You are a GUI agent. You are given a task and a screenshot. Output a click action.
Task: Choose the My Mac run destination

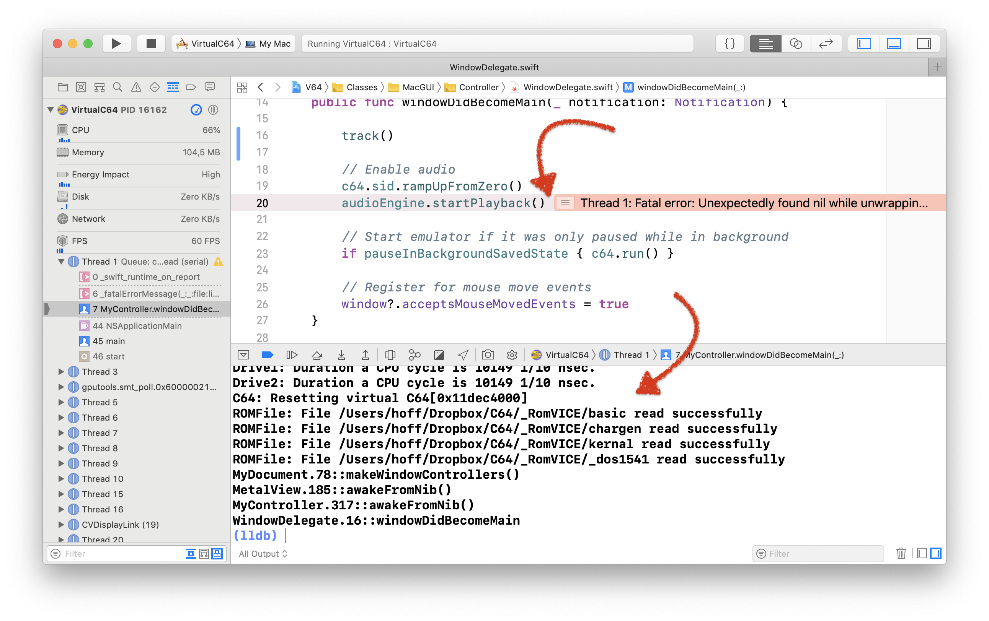click(x=269, y=44)
